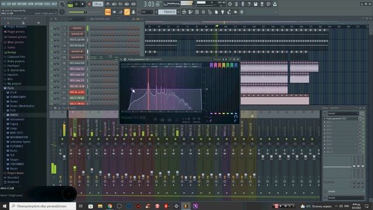
Task: Open Fruity parametric EQ 2 slot menu arrow
Action: [325, 118]
